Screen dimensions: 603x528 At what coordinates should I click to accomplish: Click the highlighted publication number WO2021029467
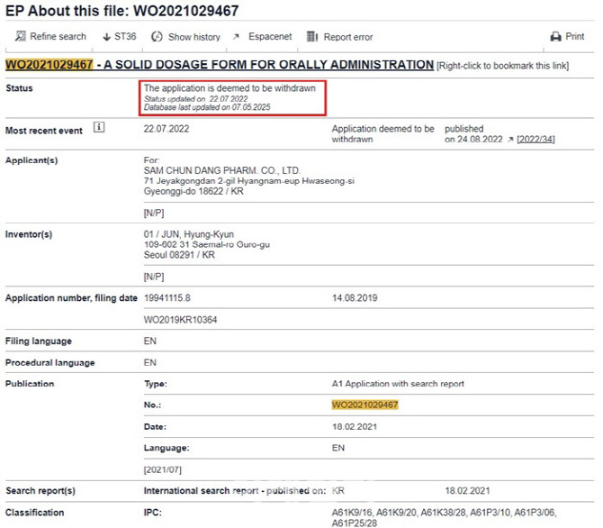(365, 405)
